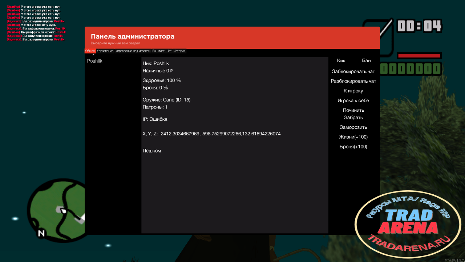
Task: Teleport using К игроку button
Action: (x=353, y=91)
